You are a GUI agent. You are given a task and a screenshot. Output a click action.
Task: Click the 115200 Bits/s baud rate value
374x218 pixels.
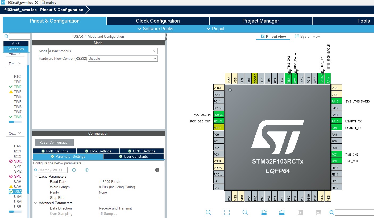tap(110, 182)
